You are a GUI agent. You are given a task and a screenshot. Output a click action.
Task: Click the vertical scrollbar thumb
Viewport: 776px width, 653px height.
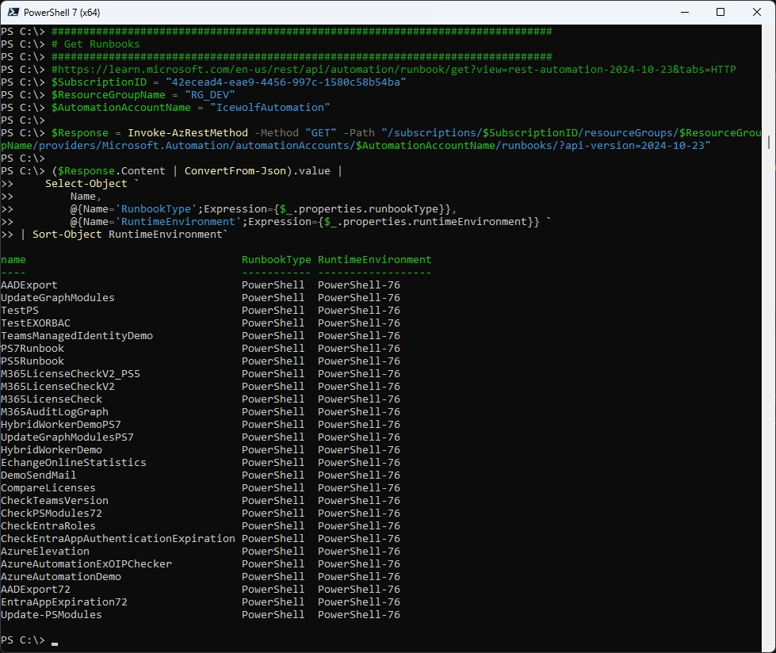tap(769, 142)
